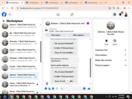Switch to the Messenger tab
The width and height of the screenshot is (132, 99).
15,3
